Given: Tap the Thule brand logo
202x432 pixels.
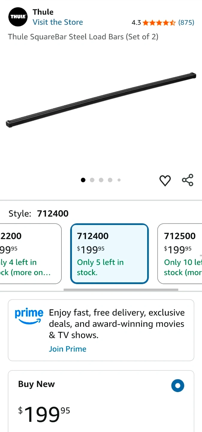Looking at the screenshot, I should 18,17.
